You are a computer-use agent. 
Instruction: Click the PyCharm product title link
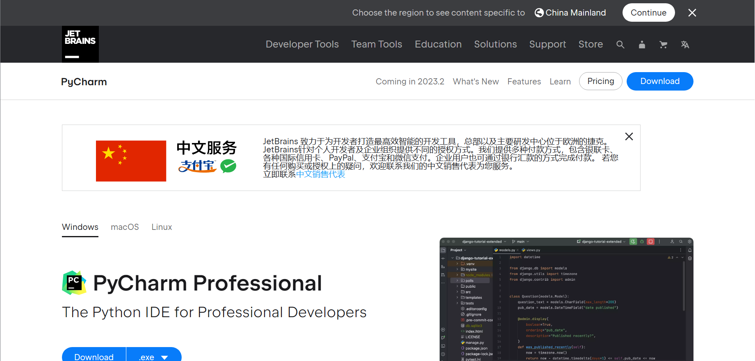pyautogui.click(x=84, y=82)
